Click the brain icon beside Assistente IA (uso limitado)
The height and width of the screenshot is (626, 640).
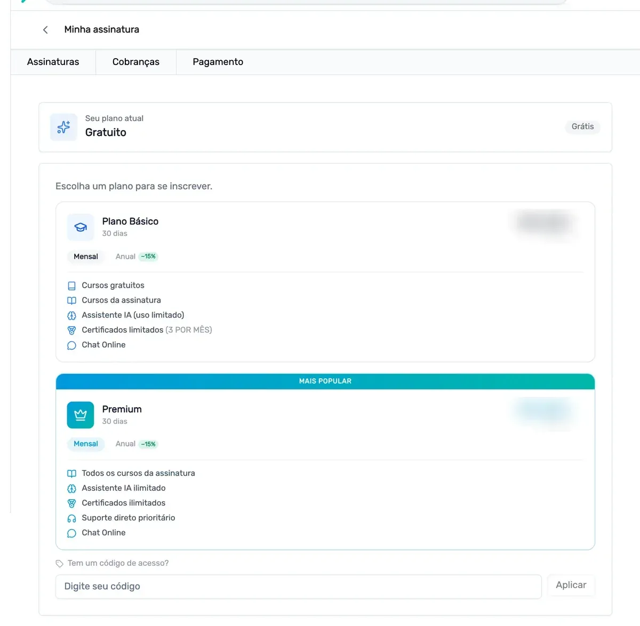(71, 315)
